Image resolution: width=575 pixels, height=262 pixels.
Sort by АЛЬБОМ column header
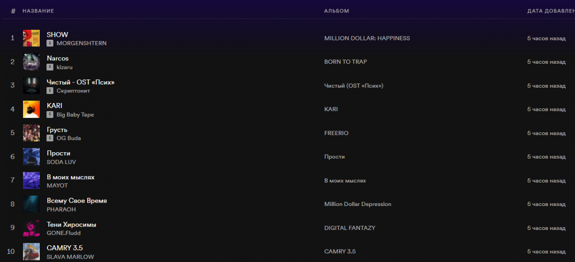point(337,11)
